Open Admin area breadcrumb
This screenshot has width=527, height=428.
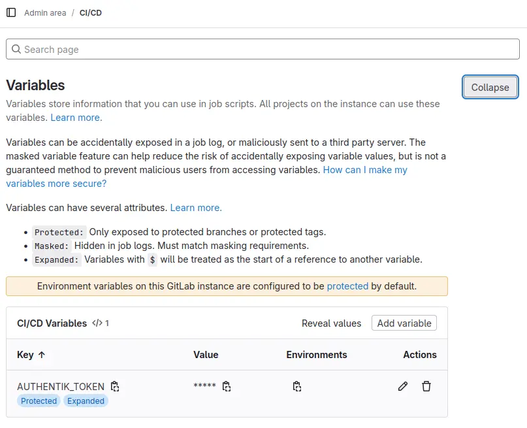point(45,12)
